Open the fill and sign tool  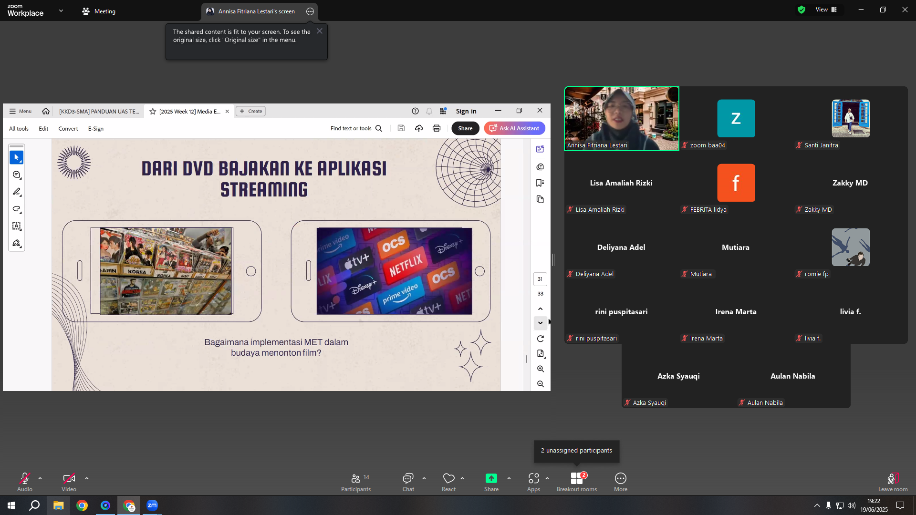[x=17, y=243]
